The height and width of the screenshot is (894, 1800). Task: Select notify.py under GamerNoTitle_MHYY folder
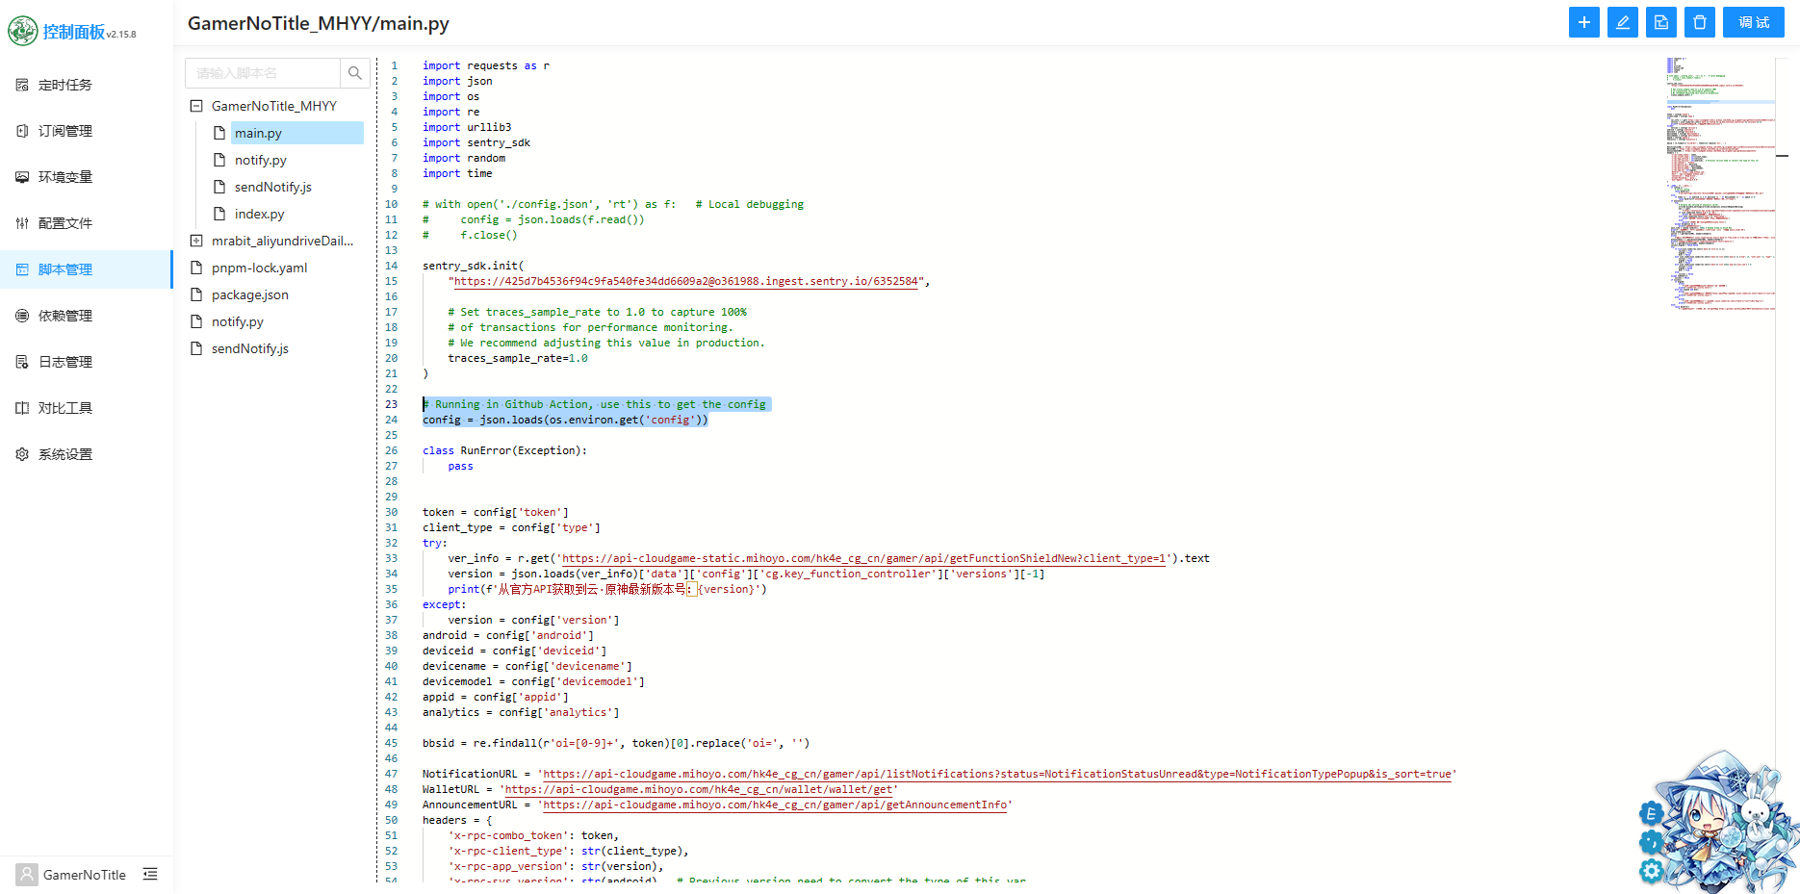click(260, 160)
